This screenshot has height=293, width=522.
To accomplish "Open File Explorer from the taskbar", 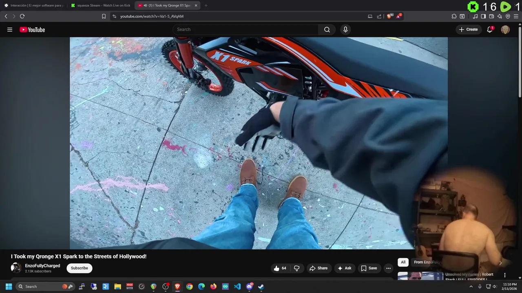I will [x=117, y=286].
